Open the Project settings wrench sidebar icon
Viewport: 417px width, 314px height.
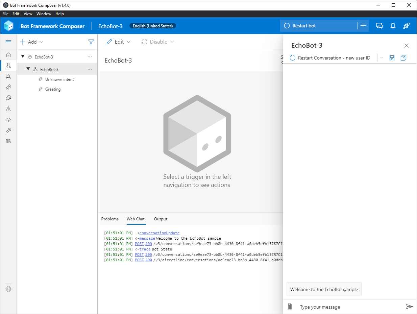click(x=8, y=130)
